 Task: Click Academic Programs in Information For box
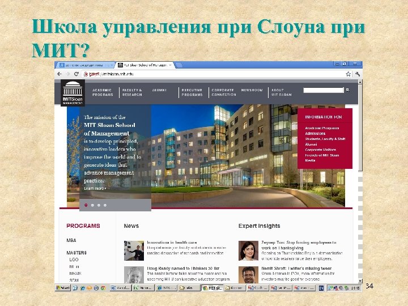(x=322, y=128)
